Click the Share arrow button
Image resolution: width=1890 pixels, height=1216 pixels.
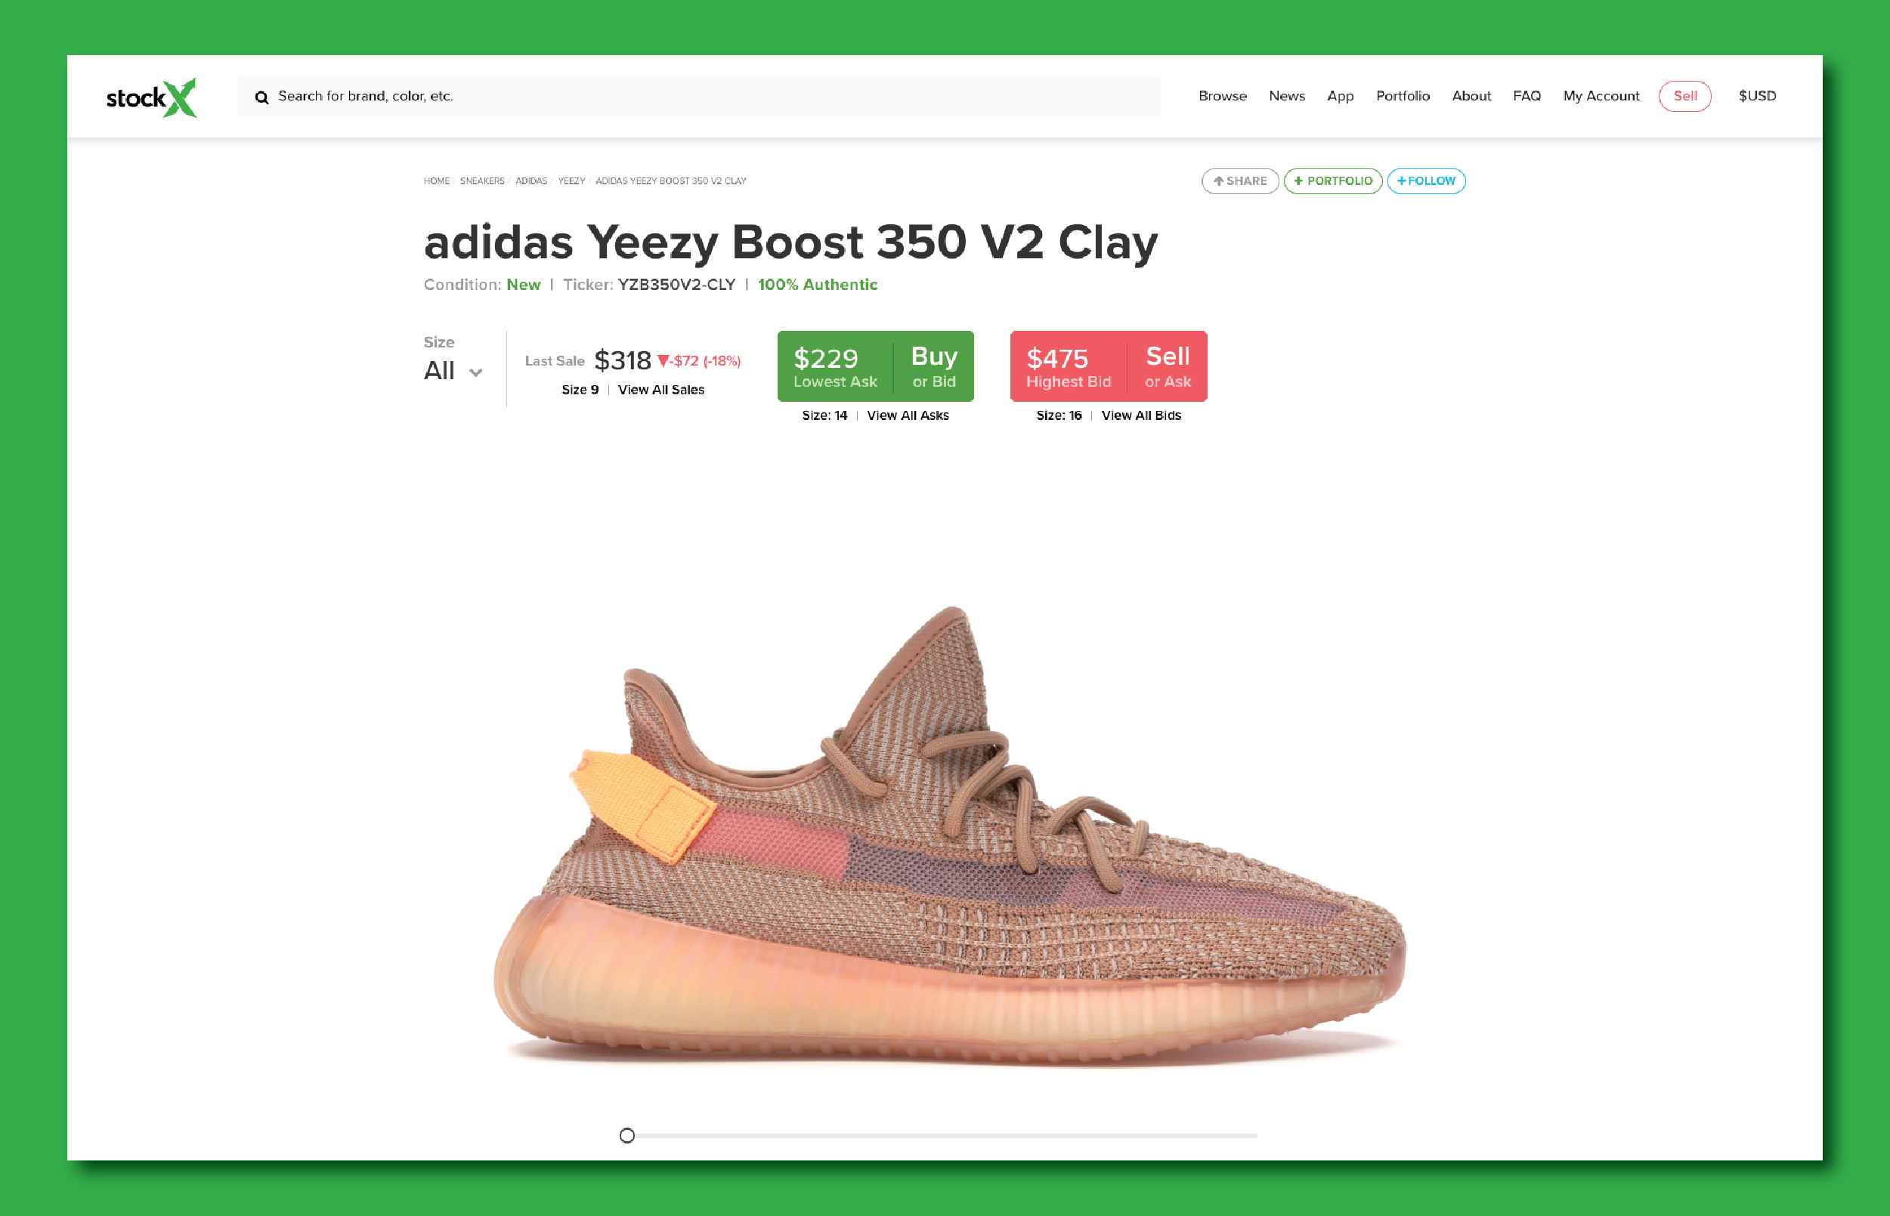click(1239, 181)
